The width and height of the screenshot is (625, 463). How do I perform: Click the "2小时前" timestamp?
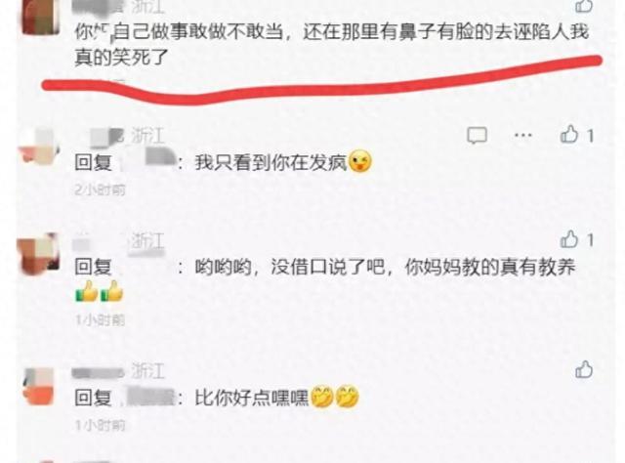[x=100, y=189]
